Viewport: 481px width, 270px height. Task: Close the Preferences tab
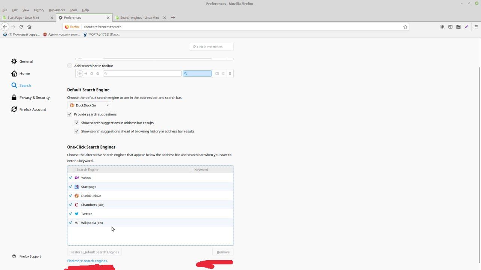(x=108, y=18)
